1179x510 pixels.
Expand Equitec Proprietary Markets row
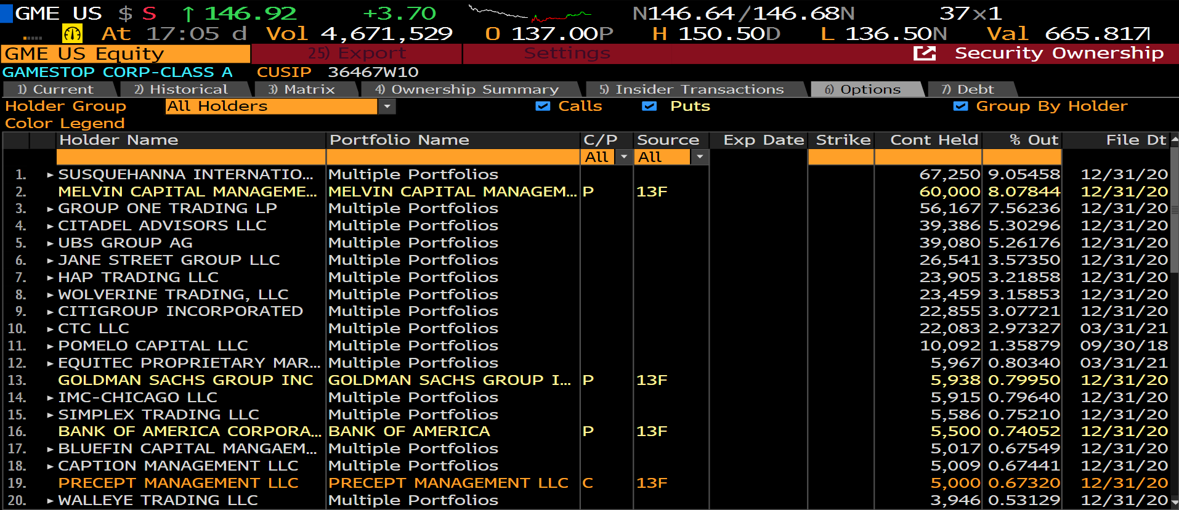click(51, 363)
